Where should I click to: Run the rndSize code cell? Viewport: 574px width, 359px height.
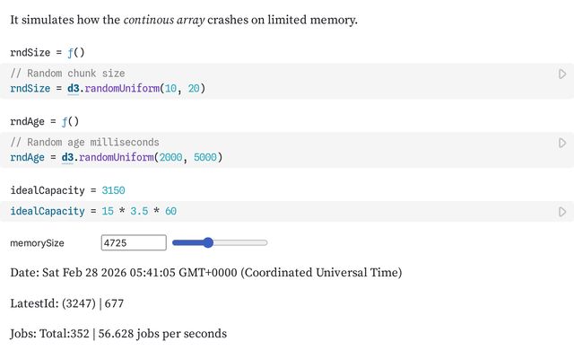coord(562,74)
